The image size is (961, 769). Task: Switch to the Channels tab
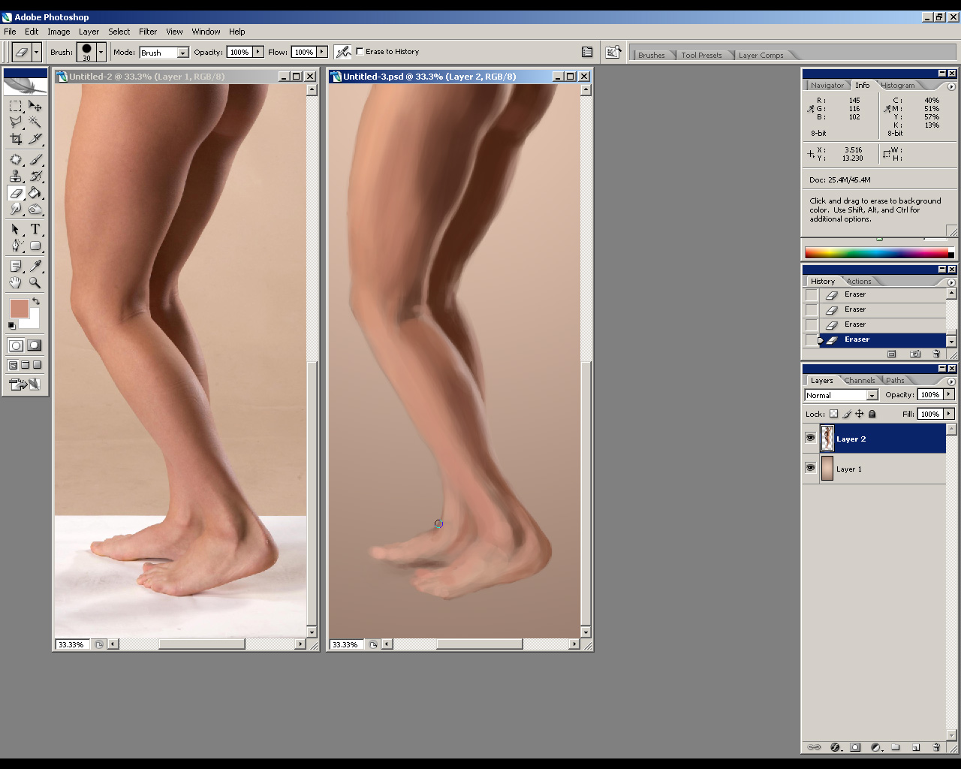point(859,381)
